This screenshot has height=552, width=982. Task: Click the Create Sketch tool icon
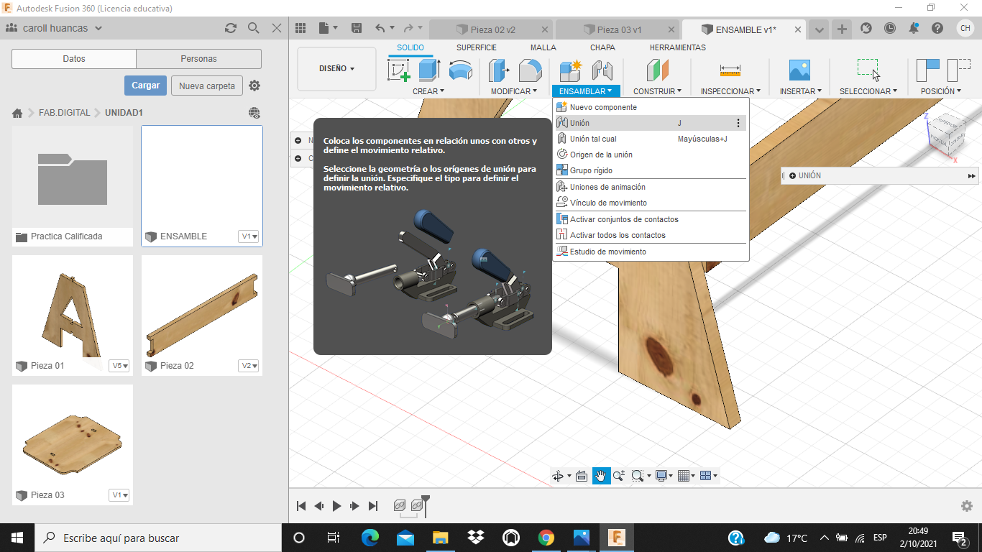(x=398, y=70)
